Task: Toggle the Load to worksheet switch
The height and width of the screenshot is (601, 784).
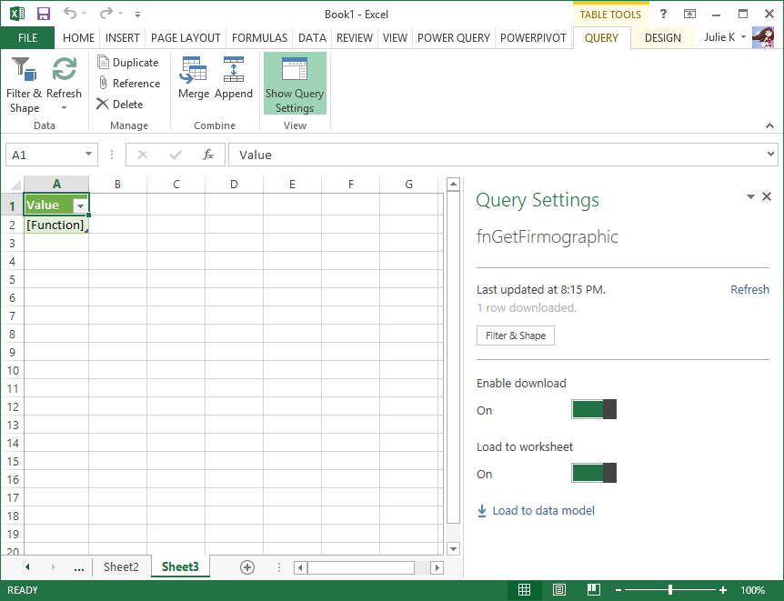Action: [x=594, y=473]
